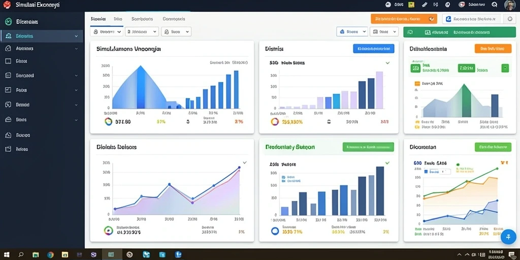This screenshot has height=260, width=520.
Task: Open the orange-blue browser icon on the taskbar
Action: (x=50, y=255)
